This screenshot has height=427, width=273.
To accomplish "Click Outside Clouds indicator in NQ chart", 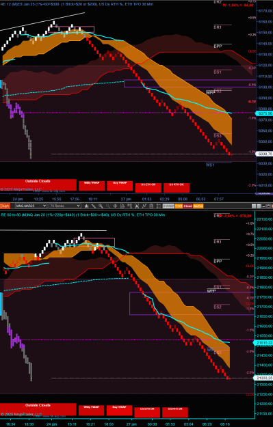I will 38,409.
